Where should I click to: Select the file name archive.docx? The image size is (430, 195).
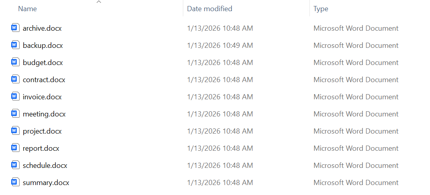42,28
